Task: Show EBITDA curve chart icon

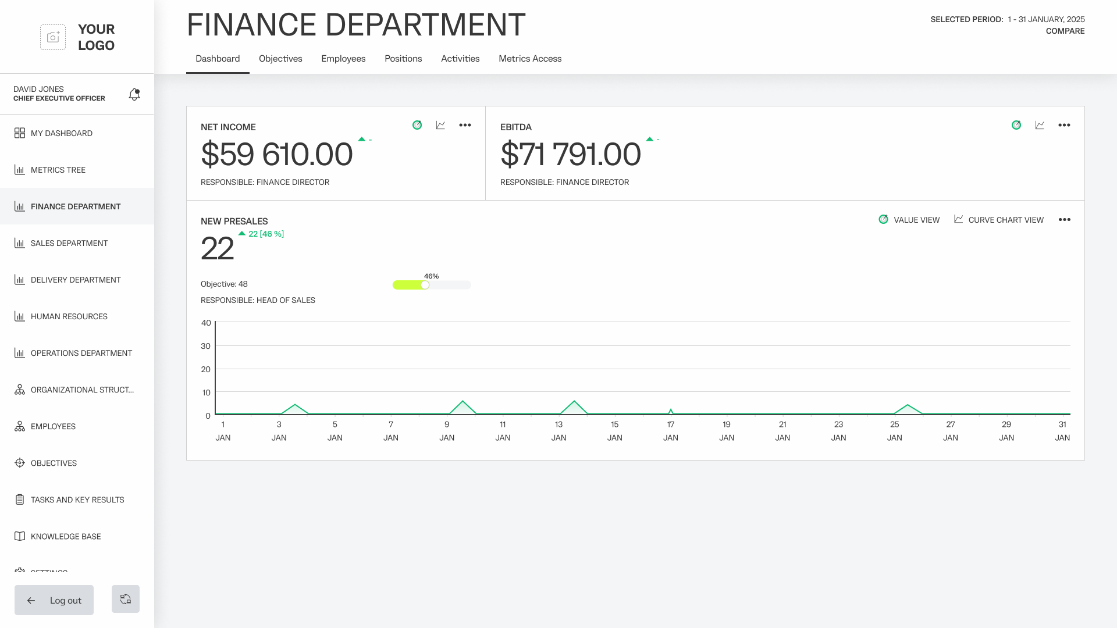Action: pyautogui.click(x=1040, y=125)
